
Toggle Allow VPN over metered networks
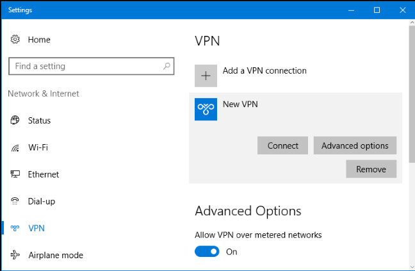(207, 252)
